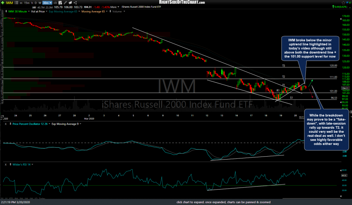Click the Mar 2020 date axis label
This screenshot has height=205, width=352.
89,118
